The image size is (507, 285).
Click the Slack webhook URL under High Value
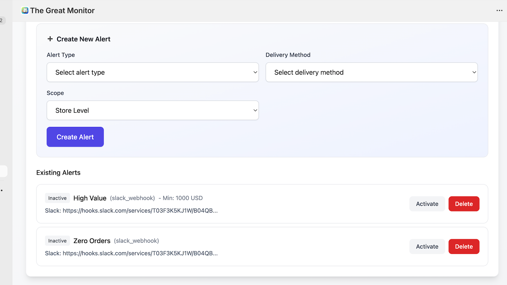coord(140,211)
